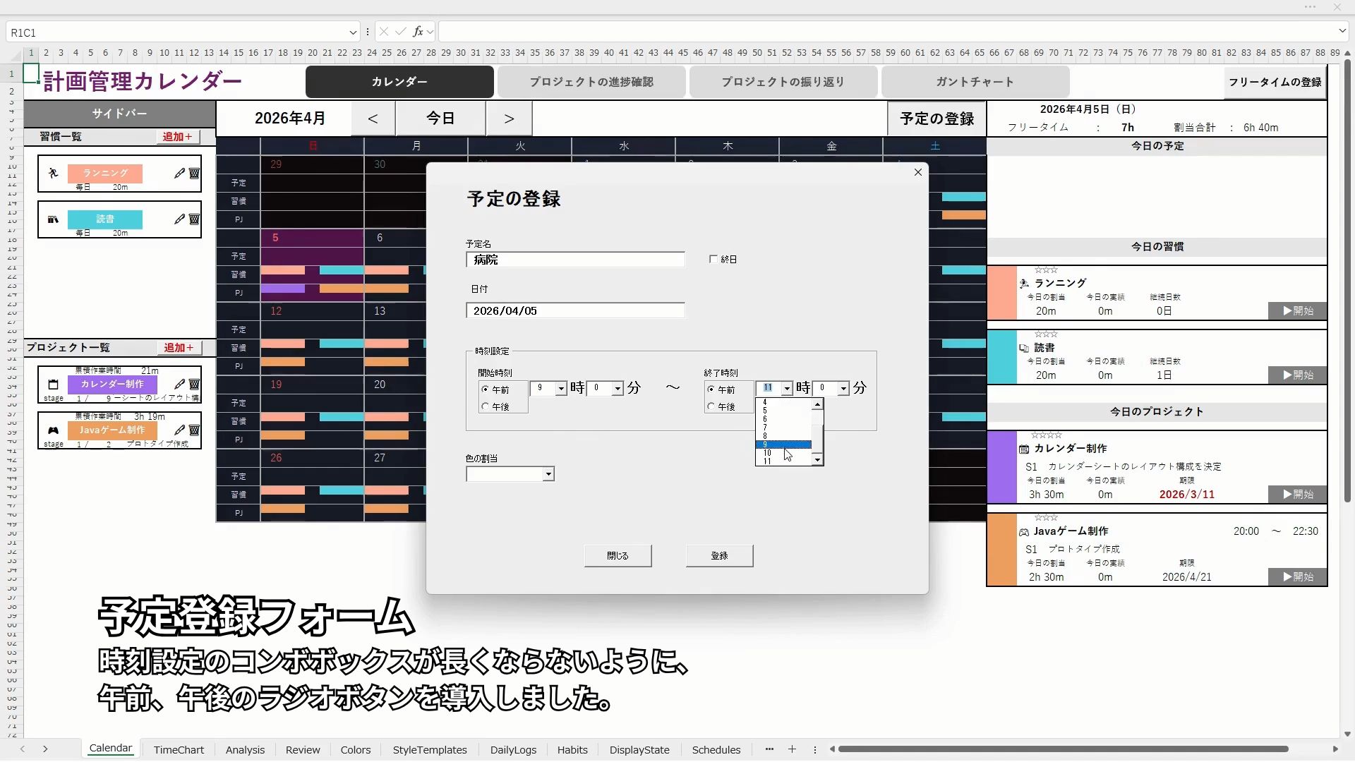Switch to ガントチャート tab
Image resolution: width=1355 pixels, height=762 pixels.
(x=975, y=82)
